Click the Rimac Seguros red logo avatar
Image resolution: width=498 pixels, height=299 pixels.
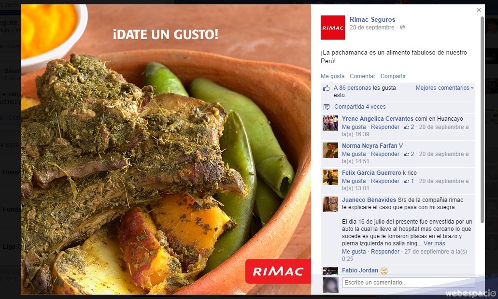point(332,28)
